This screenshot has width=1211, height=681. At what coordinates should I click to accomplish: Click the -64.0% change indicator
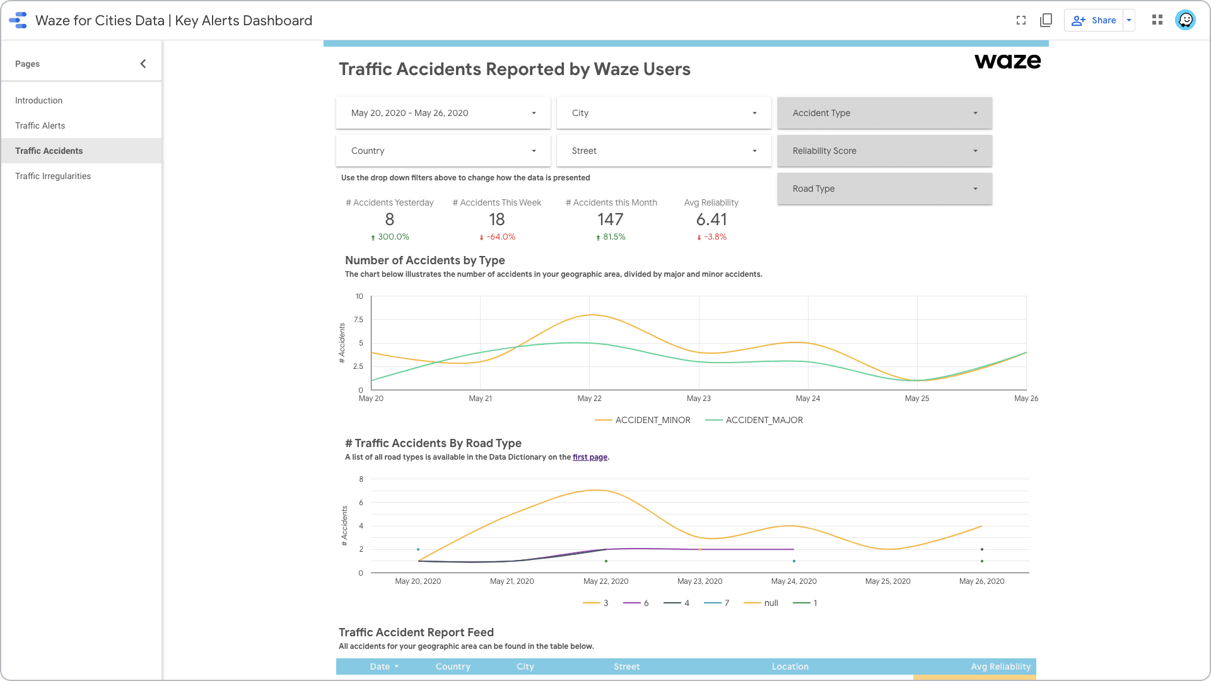[x=497, y=237]
